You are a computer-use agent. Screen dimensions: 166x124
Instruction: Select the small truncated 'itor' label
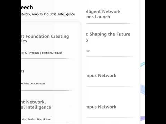[88, 51]
